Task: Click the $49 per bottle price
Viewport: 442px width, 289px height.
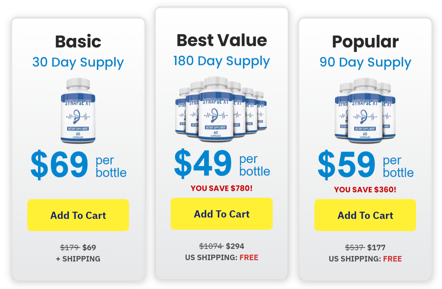Action: click(222, 164)
